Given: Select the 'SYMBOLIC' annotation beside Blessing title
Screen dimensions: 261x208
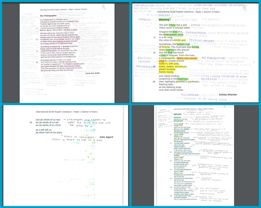Looking at the screenshot, I should click(145, 19).
